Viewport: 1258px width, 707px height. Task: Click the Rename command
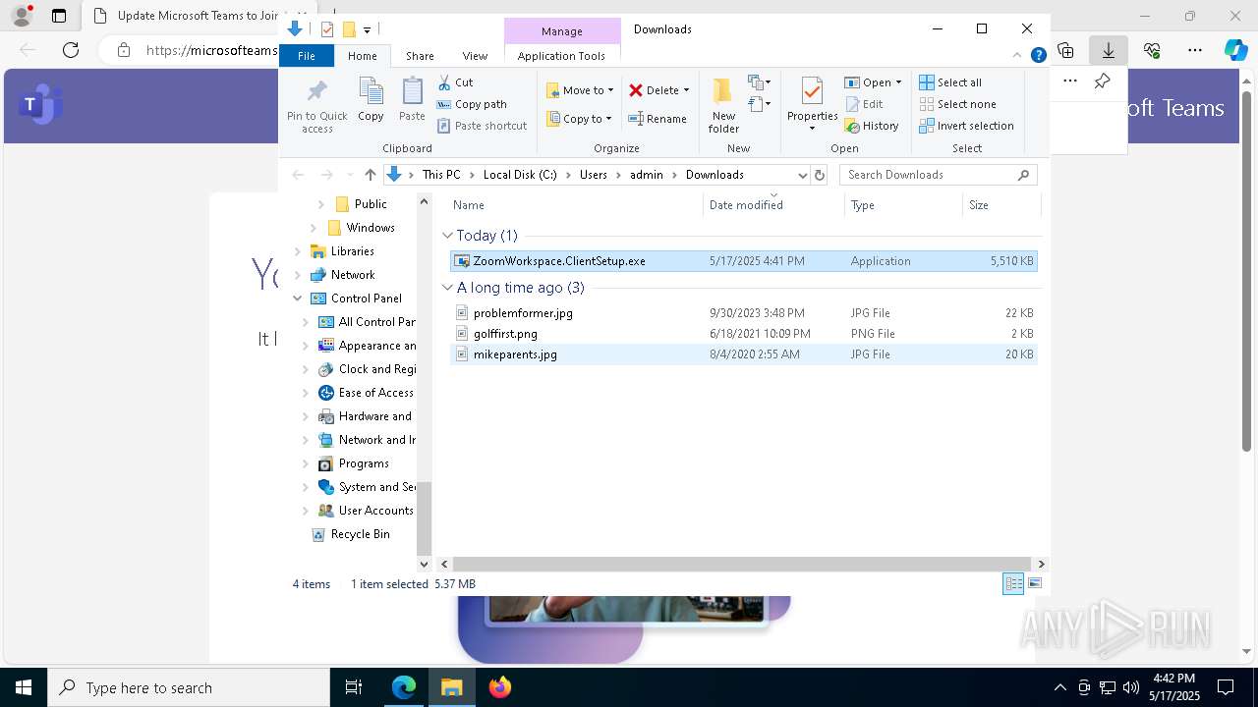pos(658,119)
